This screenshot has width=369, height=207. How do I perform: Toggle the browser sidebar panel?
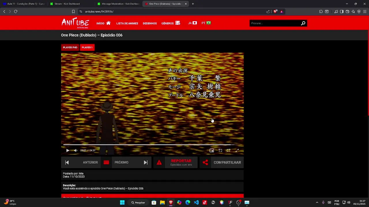point(342,11)
